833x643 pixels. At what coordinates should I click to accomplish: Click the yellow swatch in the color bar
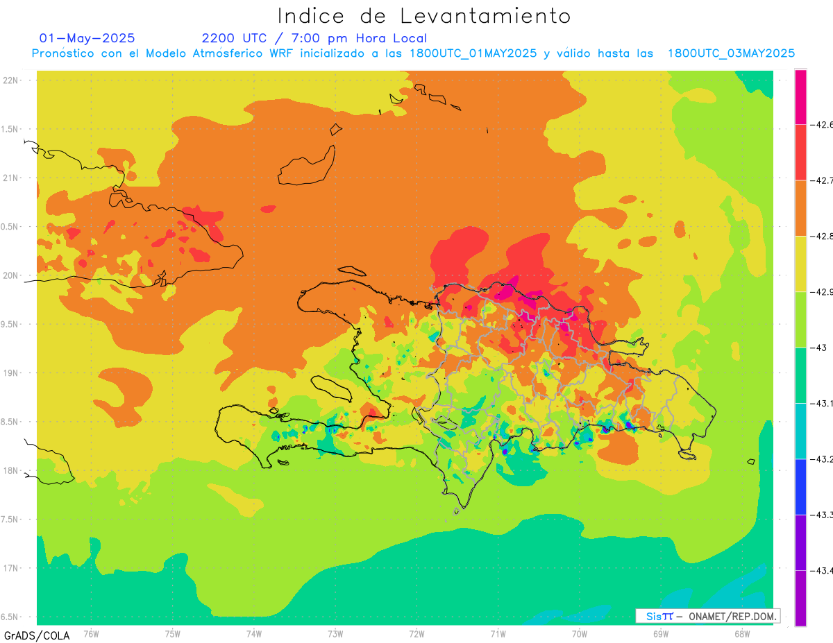[800, 264]
